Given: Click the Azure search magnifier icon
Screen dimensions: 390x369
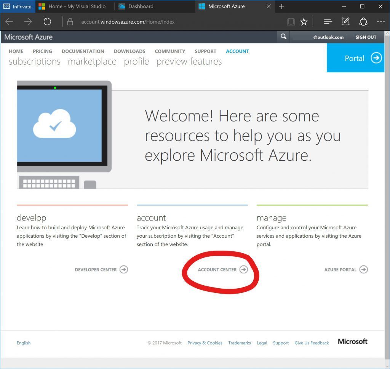Looking at the screenshot, I should click(283, 37).
